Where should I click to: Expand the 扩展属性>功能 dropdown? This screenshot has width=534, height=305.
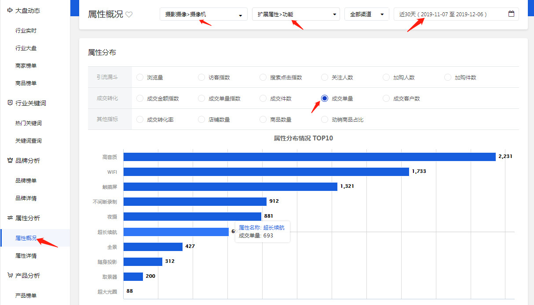coord(296,14)
